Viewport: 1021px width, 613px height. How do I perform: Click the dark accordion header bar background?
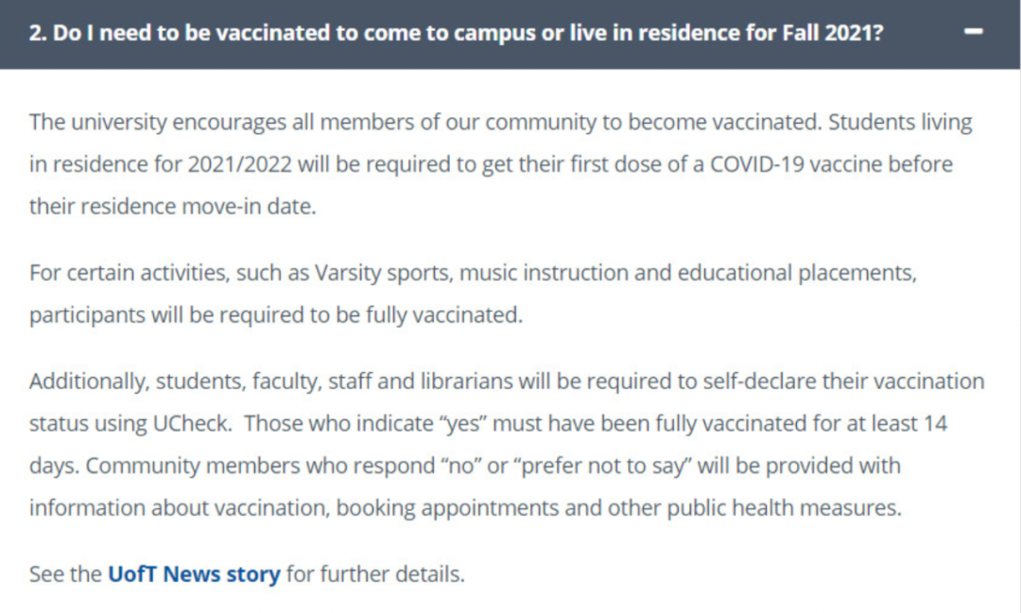[510, 34]
